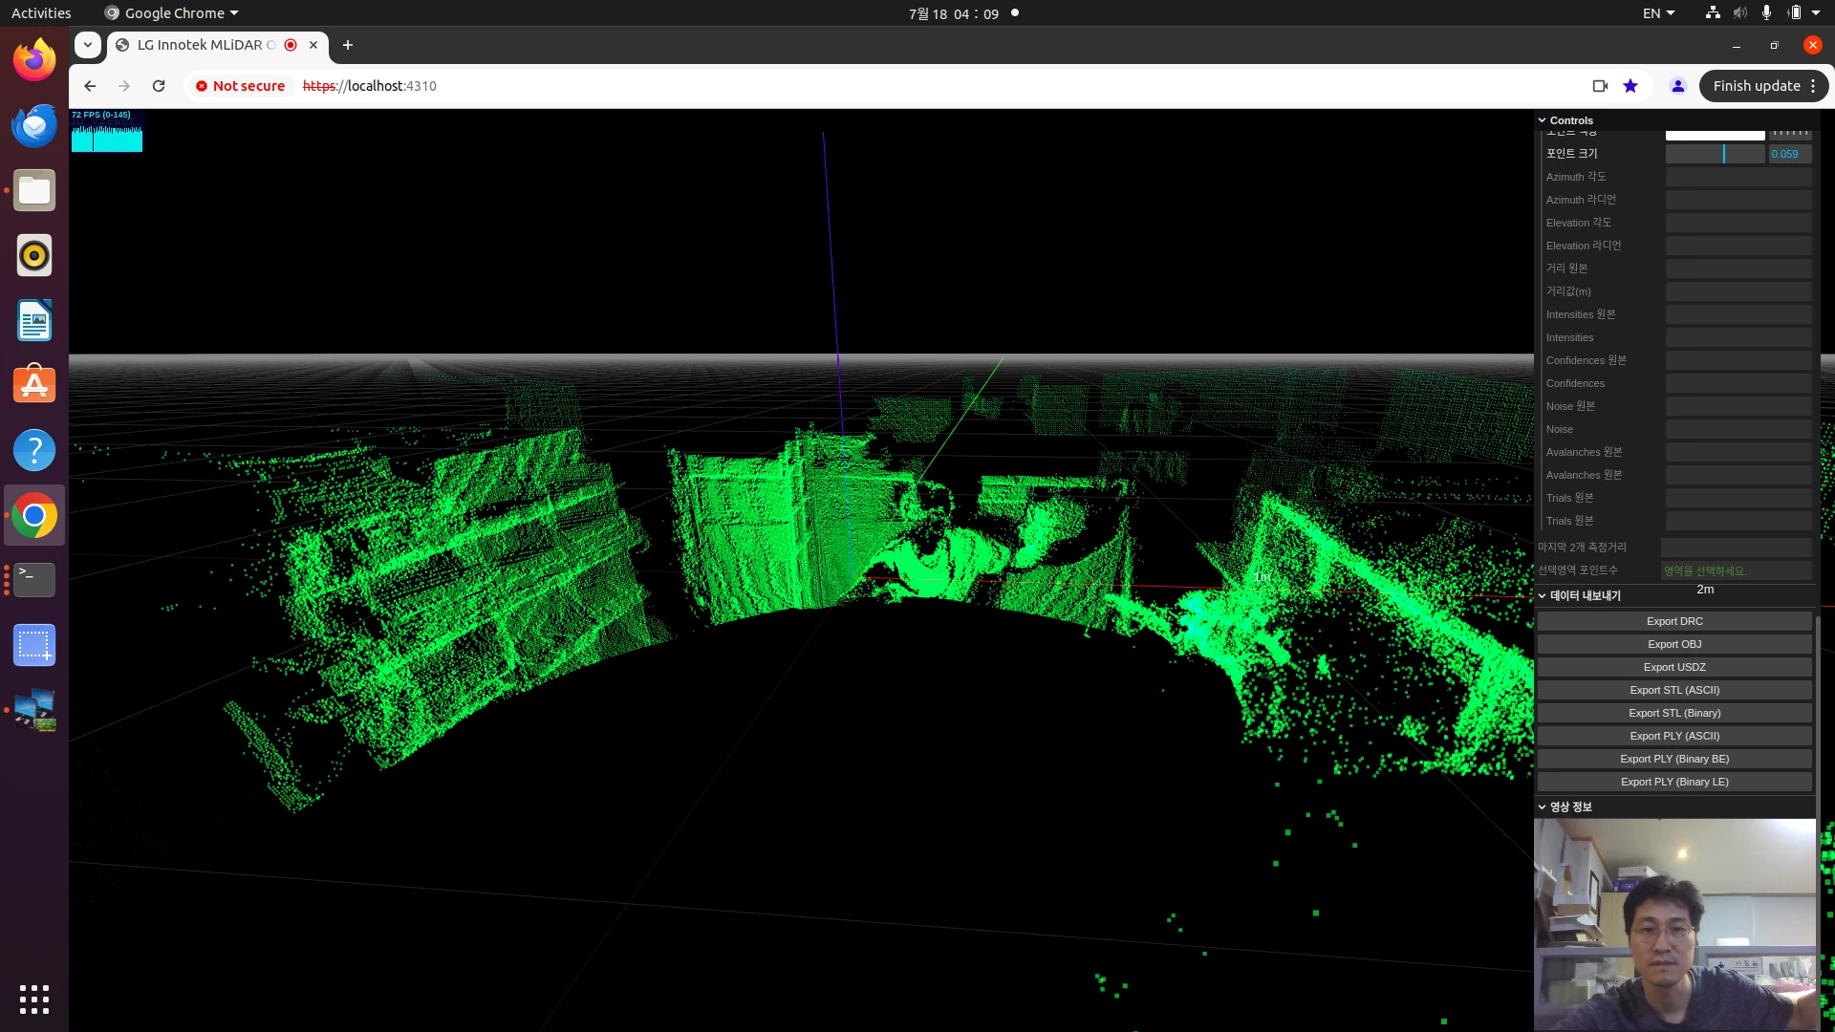This screenshot has height=1032, width=1835.
Task: Open the Activities overview
Action: tap(41, 13)
